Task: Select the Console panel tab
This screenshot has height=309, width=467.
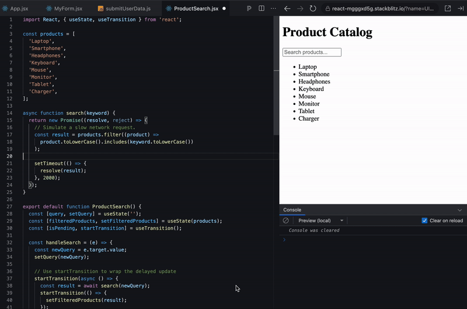Action: (292, 210)
